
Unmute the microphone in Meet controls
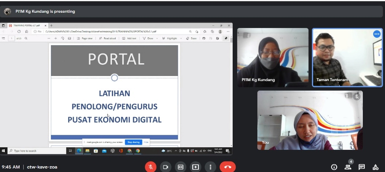click(x=151, y=167)
